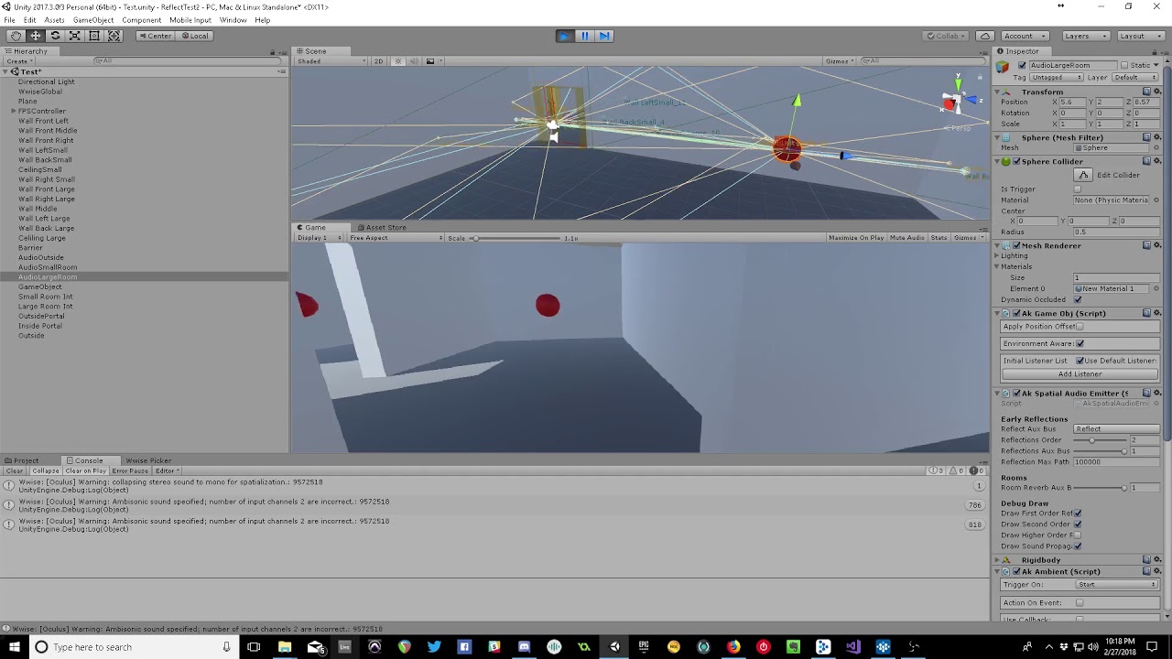Enable Draw Higher Order Reflections checkbox

tap(1078, 535)
